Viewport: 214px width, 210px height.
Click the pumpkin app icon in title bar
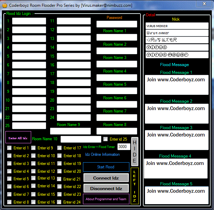tap(4, 5)
